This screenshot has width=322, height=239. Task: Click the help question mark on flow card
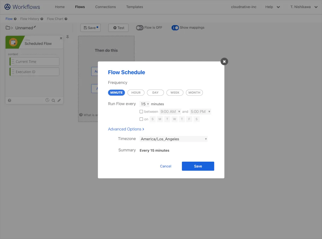pos(10,101)
